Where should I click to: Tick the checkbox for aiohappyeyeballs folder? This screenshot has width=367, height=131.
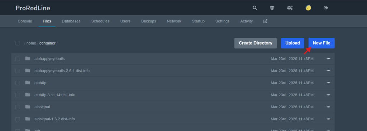[18, 59]
